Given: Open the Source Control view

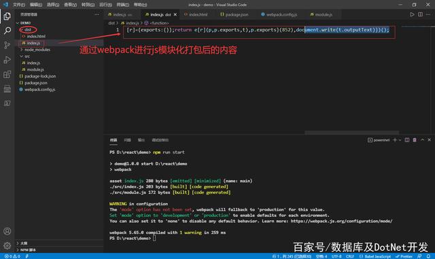Looking at the screenshot, I should (7, 45).
